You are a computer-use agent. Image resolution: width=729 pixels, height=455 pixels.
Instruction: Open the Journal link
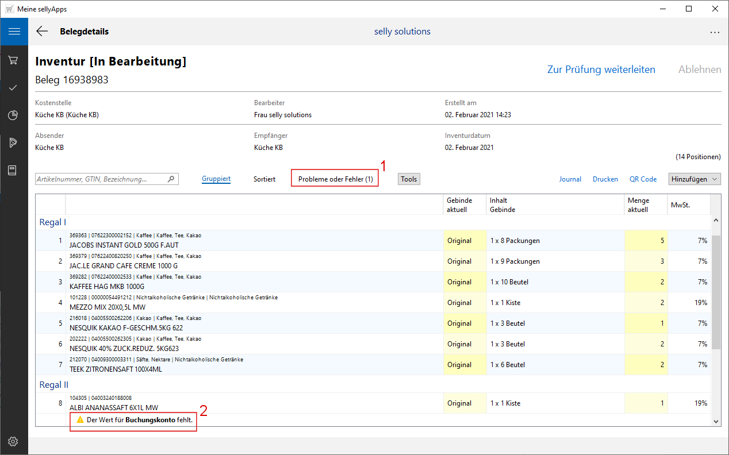(570, 179)
